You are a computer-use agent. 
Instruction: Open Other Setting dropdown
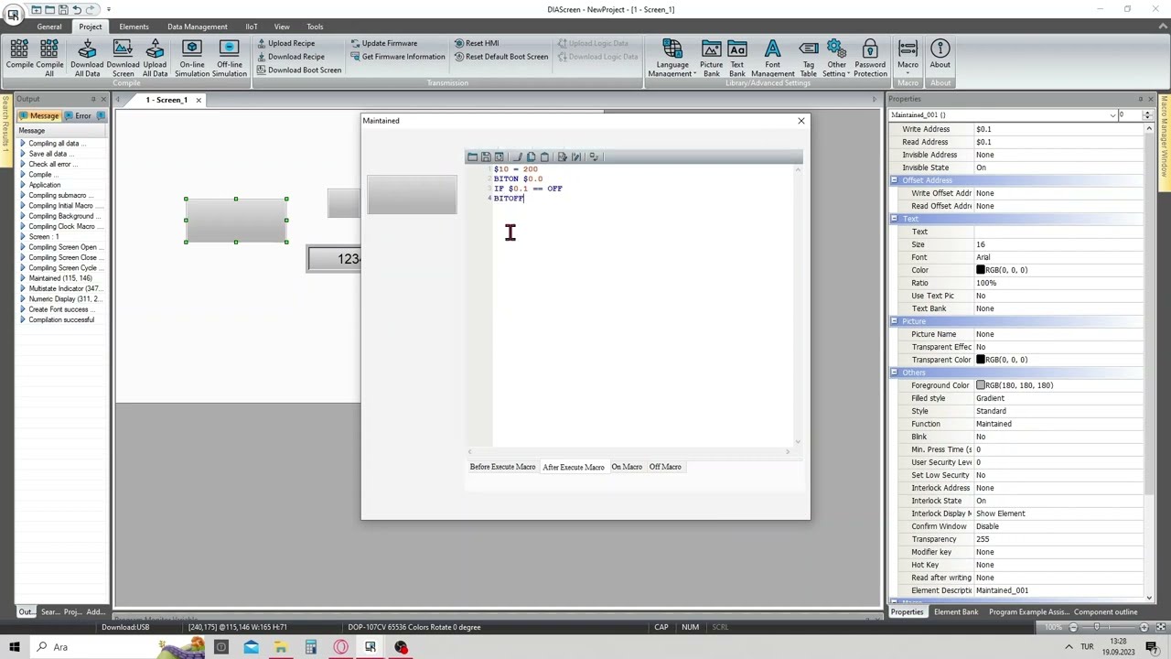pos(836,58)
